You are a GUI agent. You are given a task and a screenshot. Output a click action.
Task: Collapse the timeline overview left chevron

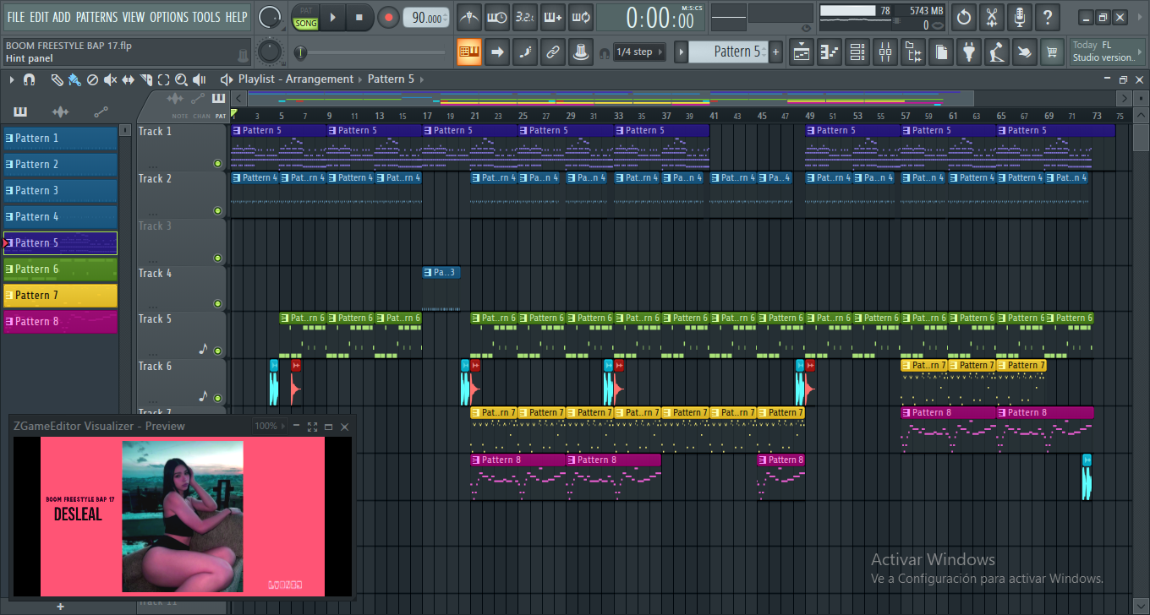(240, 98)
